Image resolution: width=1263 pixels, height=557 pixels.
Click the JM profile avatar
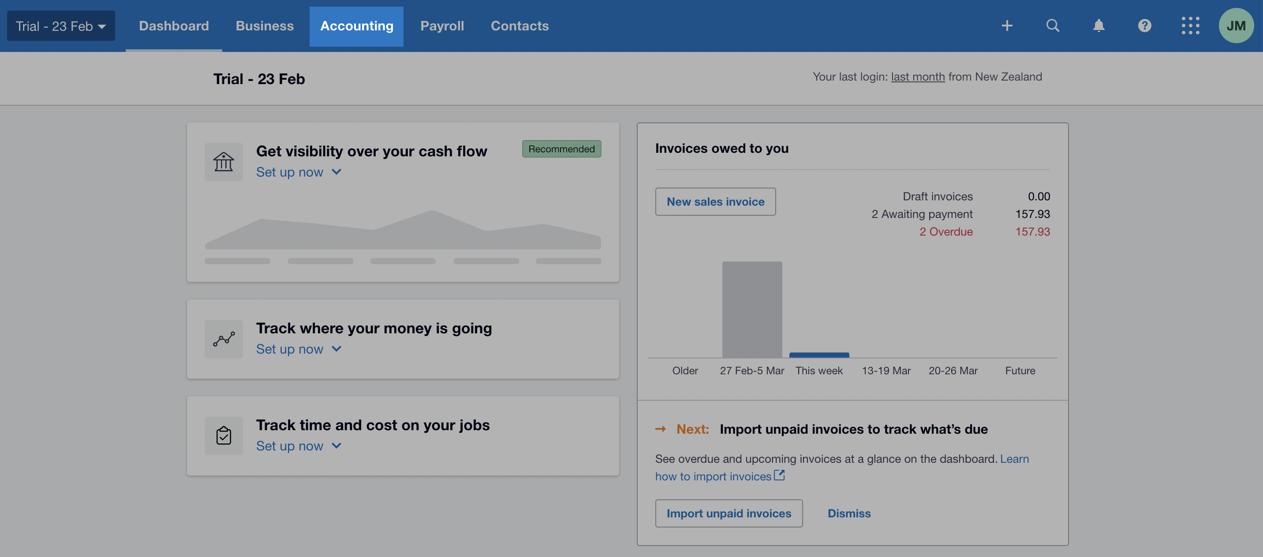1236,26
